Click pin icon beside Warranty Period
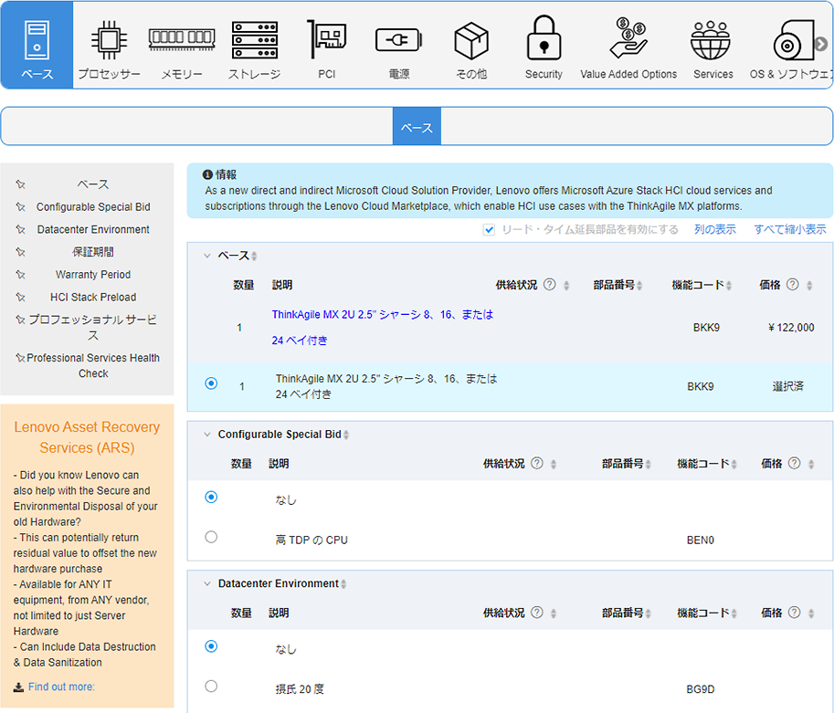834x713 pixels. [x=20, y=275]
